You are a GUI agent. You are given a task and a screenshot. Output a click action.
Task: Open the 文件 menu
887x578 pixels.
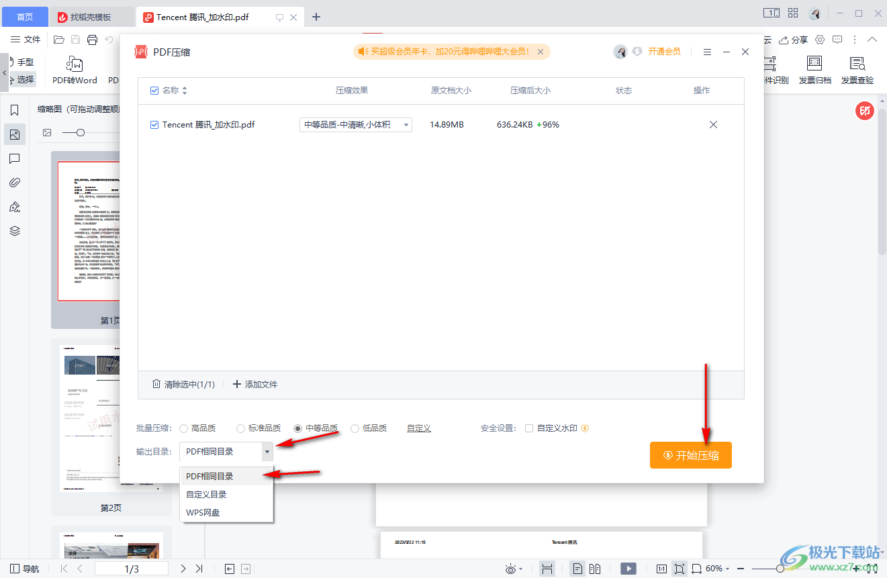pos(26,40)
